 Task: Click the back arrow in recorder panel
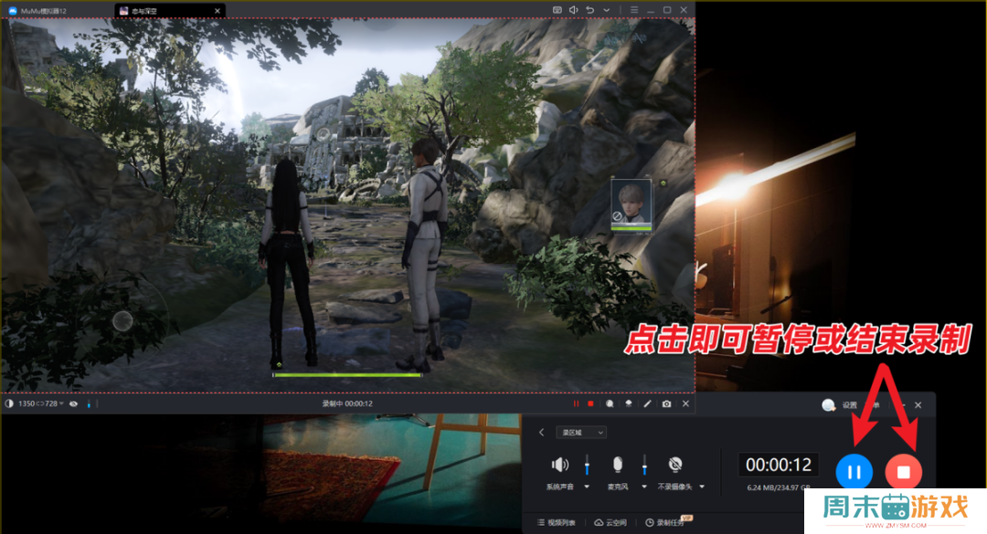[x=541, y=432]
